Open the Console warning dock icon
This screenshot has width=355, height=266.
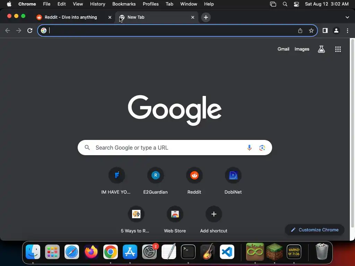[x=294, y=252]
